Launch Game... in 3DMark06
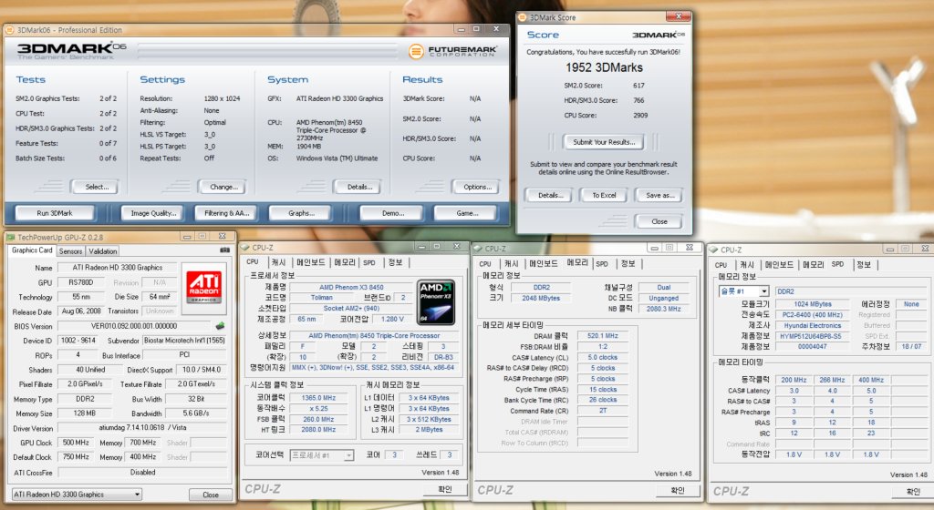Screen dimensions: 934x510 [x=466, y=213]
